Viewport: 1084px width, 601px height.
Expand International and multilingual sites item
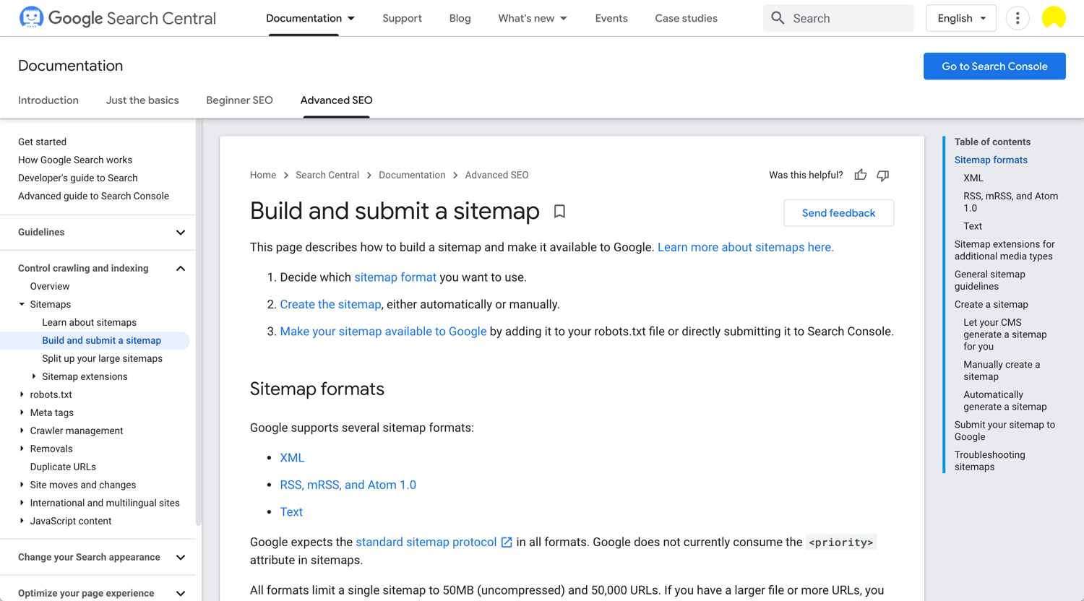coord(22,503)
